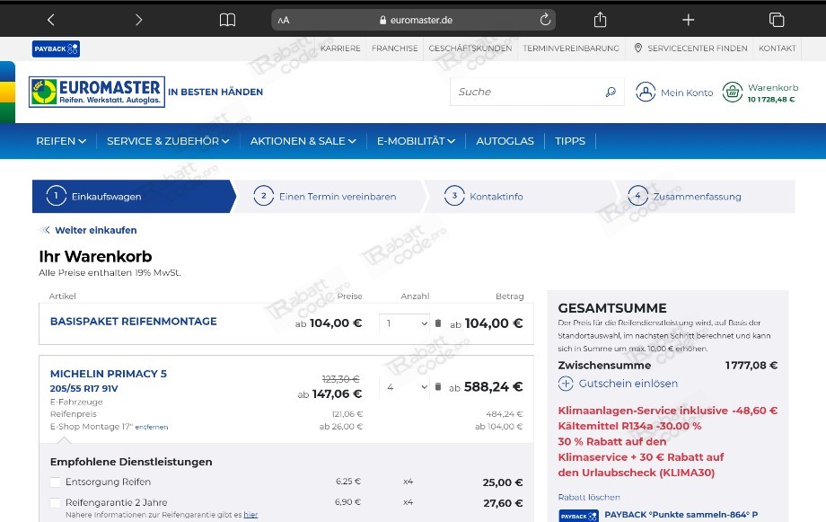The height and width of the screenshot is (522, 826).
Task: Click step 1 circle Einkaufswagen
Action: click(x=56, y=196)
